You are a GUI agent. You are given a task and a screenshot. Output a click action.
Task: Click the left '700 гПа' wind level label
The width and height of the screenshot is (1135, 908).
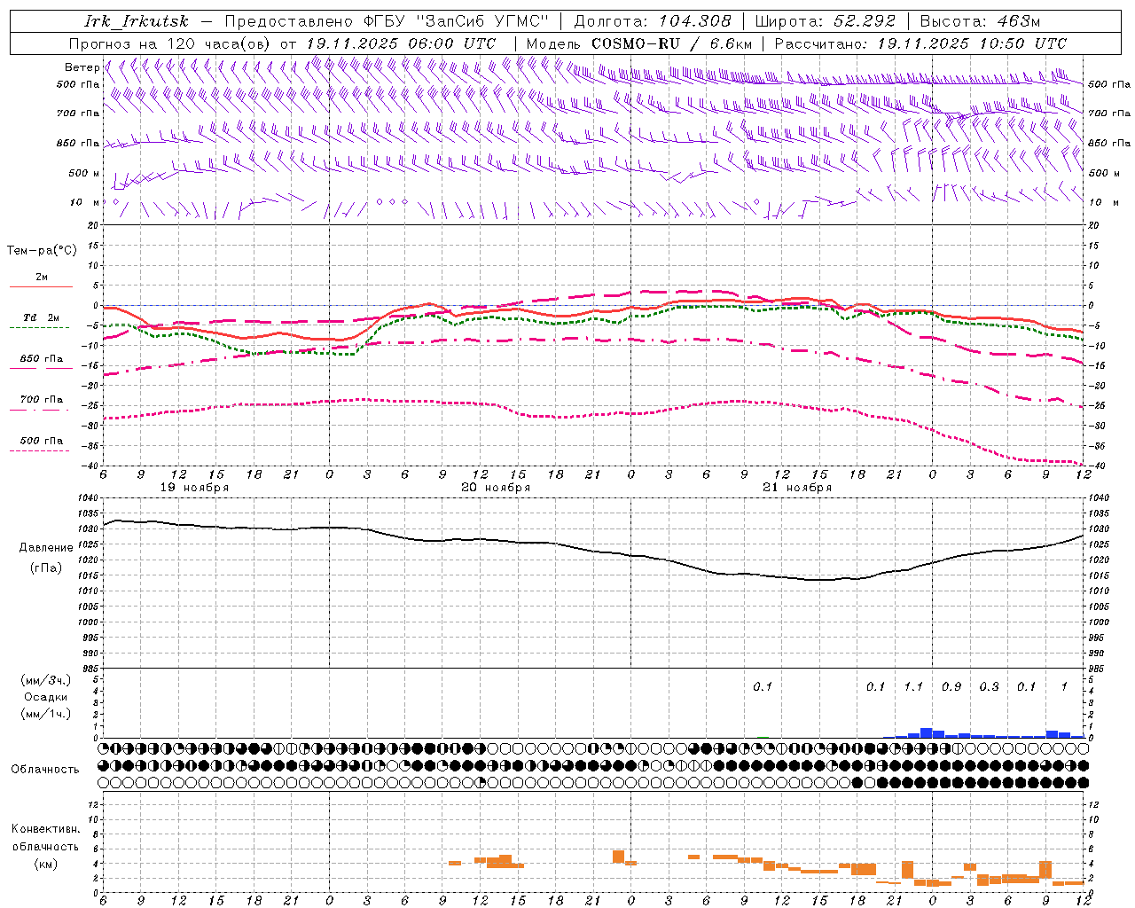click(x=78, y=113)
